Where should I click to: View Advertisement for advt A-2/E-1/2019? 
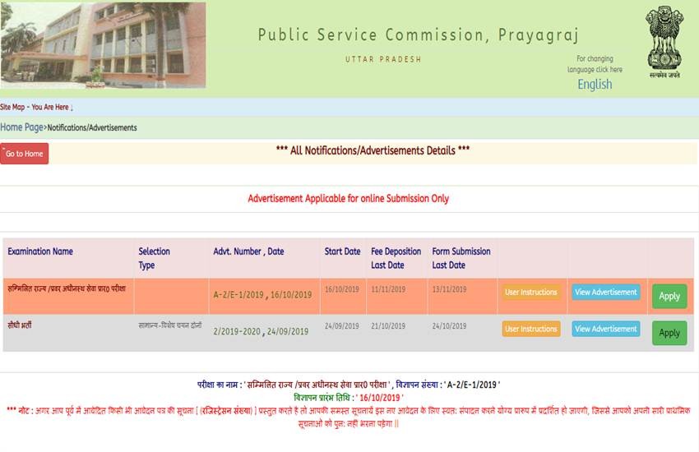pyautogui.click(x=605, y=293)
